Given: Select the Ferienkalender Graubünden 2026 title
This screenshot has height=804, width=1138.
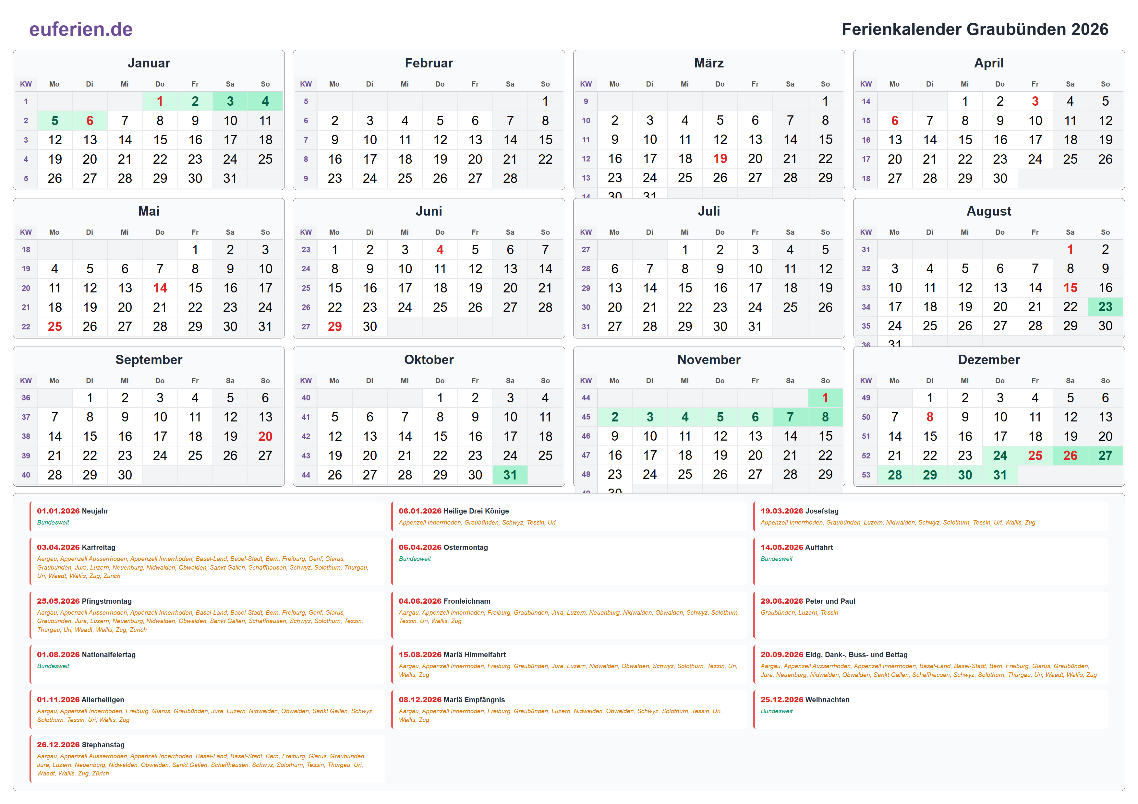Looking at the screenshot, I should tap(975, 29).
